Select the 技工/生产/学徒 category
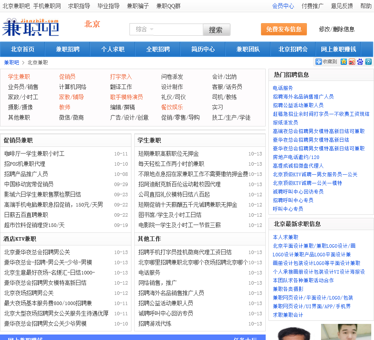This screenshot has width=374, height=340. [231, 117]
